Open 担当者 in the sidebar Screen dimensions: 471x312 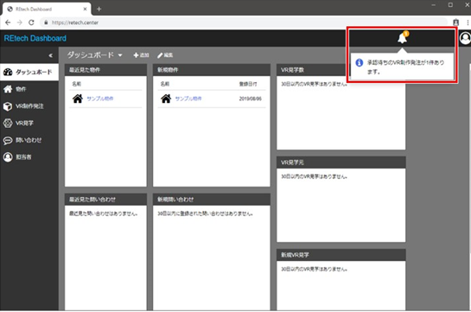click(x=29, y=156)
